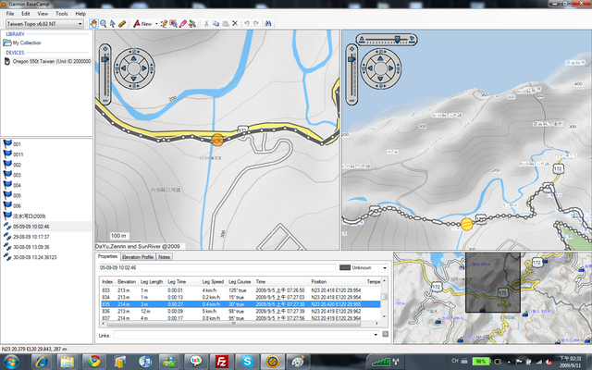Click the Elevation column header

tap(127, 281)
